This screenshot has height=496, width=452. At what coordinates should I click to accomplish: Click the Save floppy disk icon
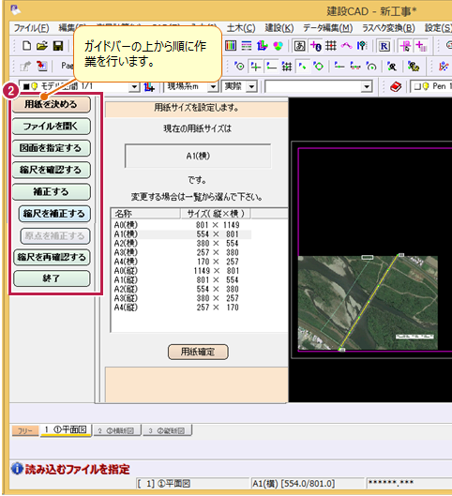point(58,46)
